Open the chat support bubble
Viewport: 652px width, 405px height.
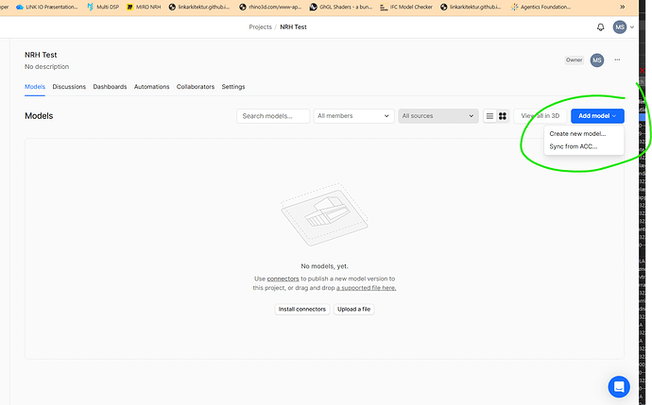tap(618, 385)
